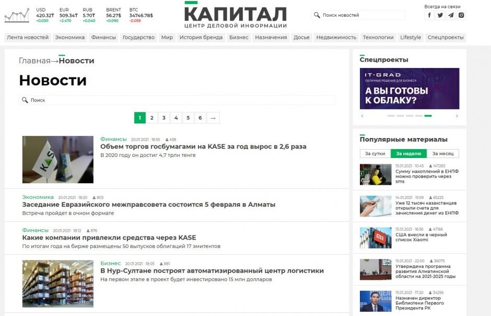Open the warehouse logistics article thumbnail
This screenshot has width=491, height=316.
tap(58, 284)
